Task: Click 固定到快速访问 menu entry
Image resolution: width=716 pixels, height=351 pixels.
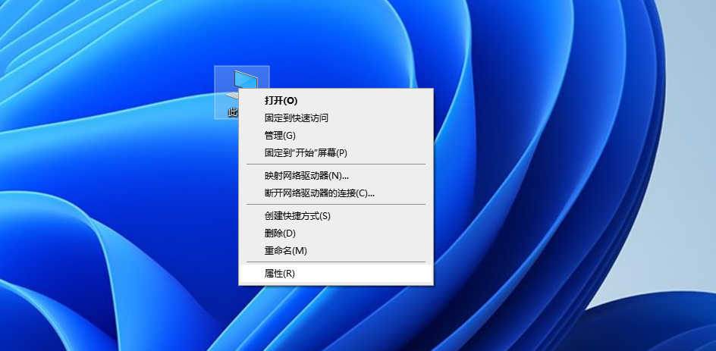Action: (x=335, y=118)
